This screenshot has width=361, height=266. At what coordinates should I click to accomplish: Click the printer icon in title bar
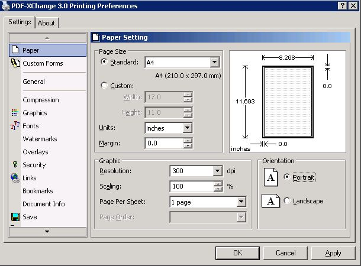pyautogui.click(x=6, y=6)
